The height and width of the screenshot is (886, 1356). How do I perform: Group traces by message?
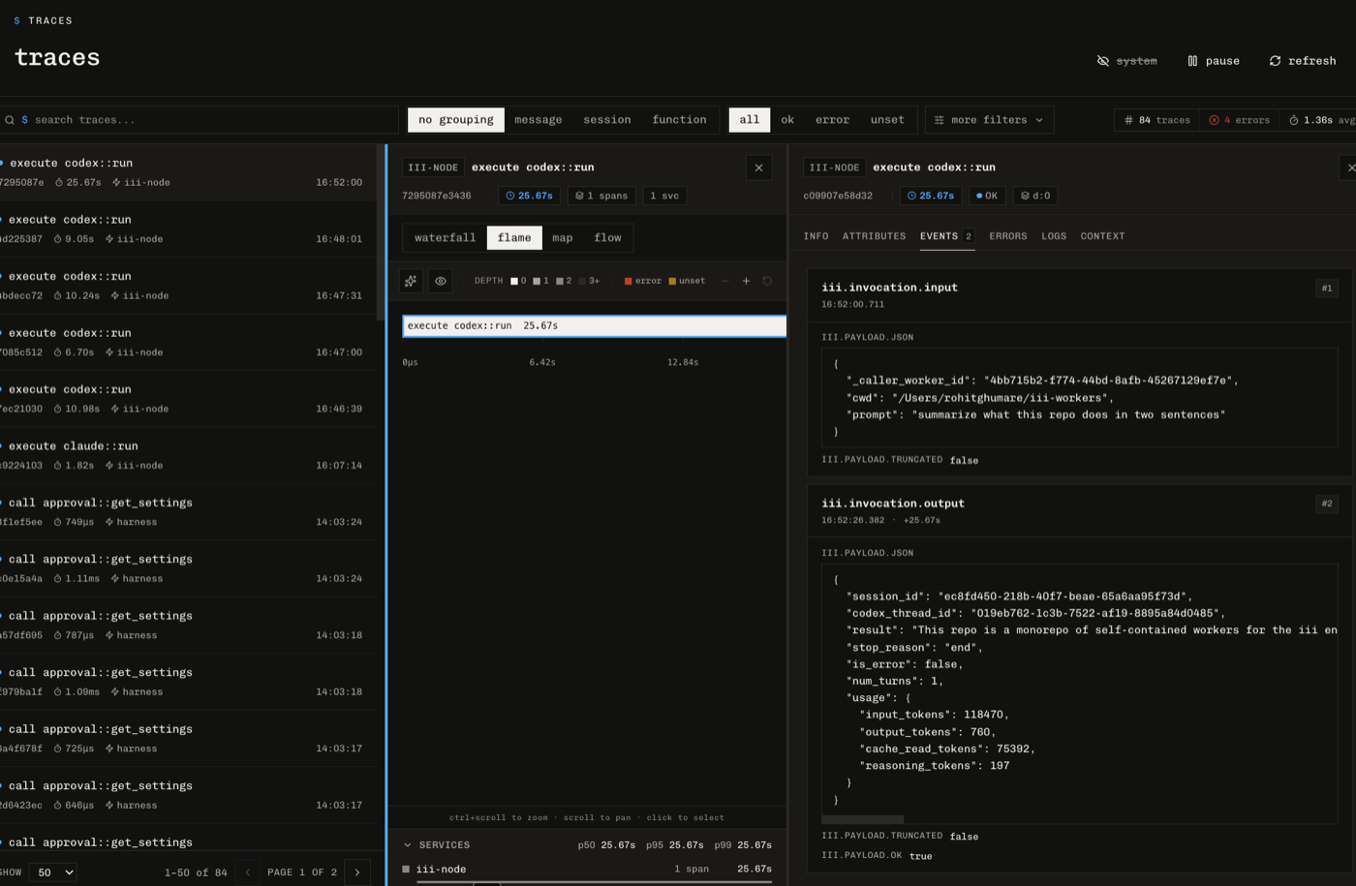[539, 120]
